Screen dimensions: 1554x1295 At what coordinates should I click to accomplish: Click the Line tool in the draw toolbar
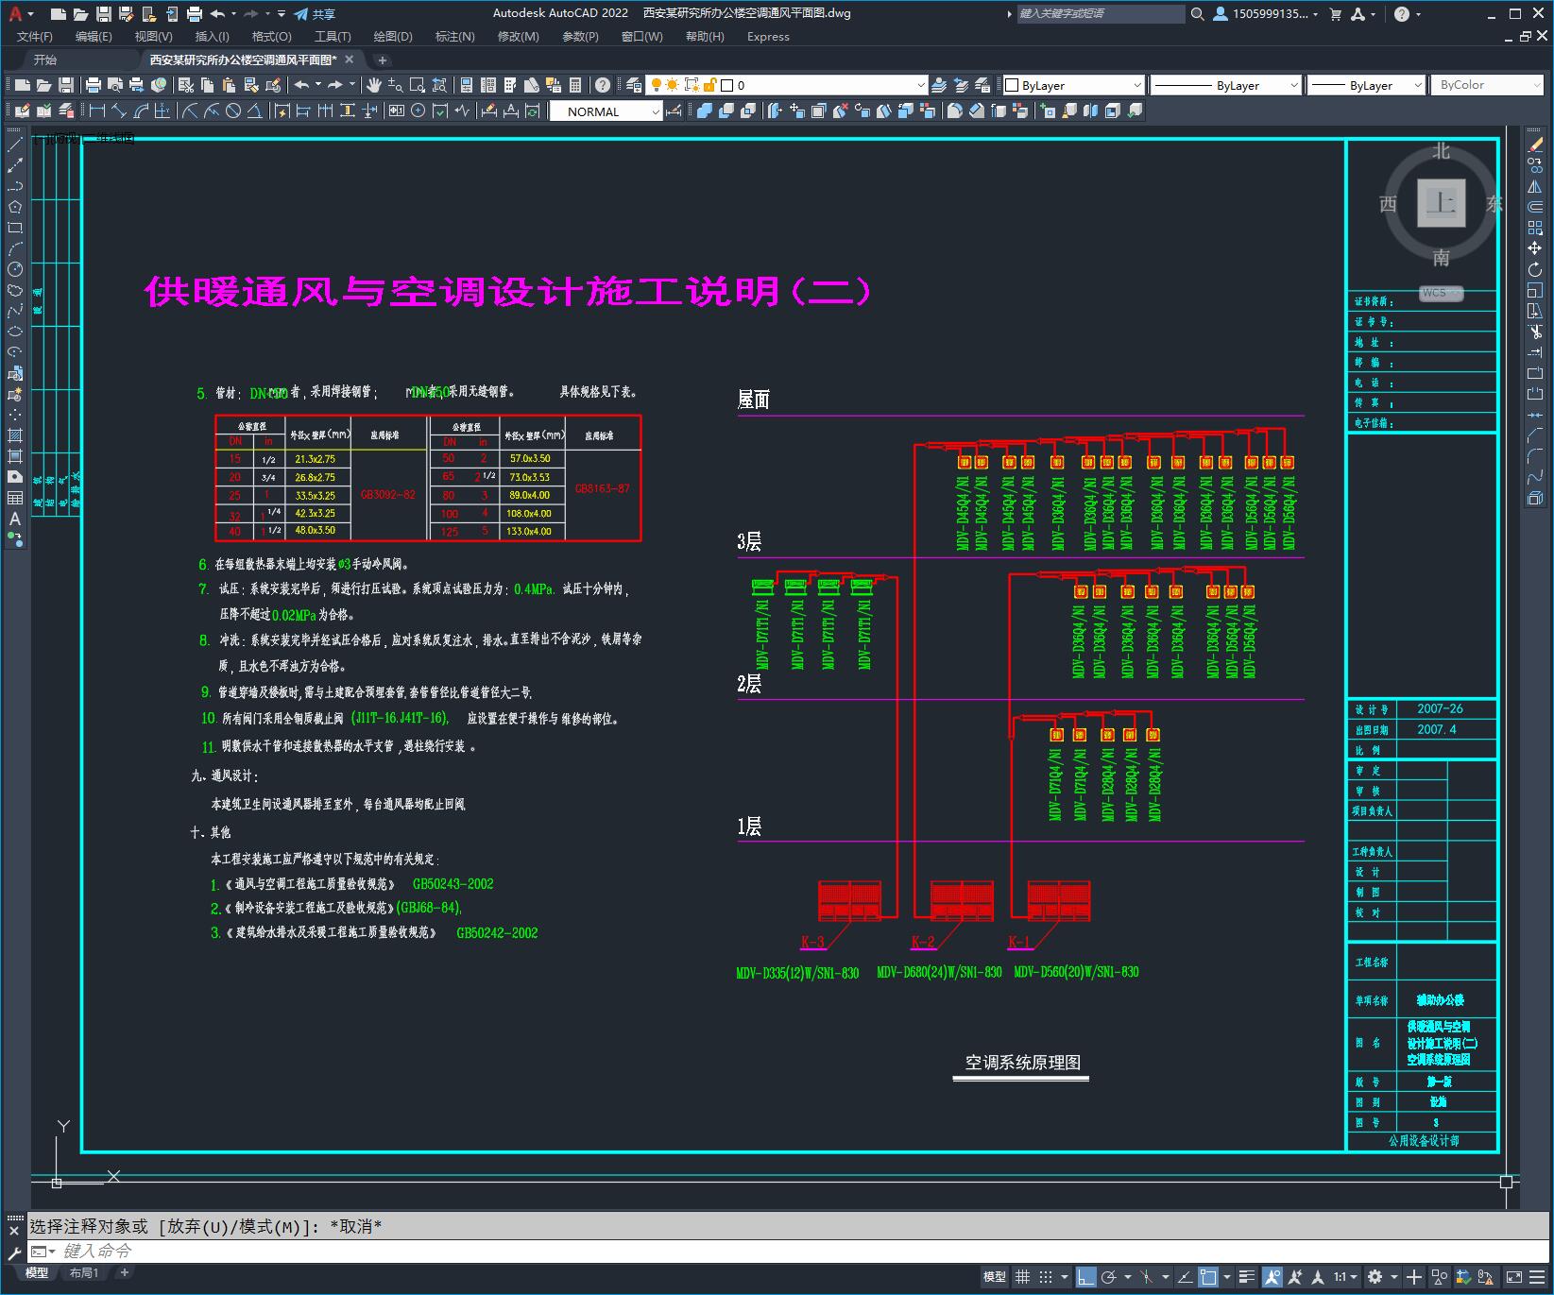coord(15,145)
